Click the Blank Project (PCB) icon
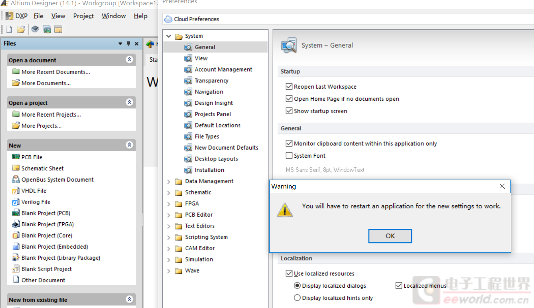The height and width of the screenshot is (308, 534). (x=16, y=213)
